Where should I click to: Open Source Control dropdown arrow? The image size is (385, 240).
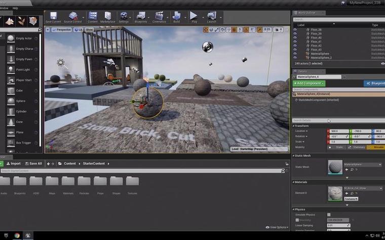tap(83, 18)
